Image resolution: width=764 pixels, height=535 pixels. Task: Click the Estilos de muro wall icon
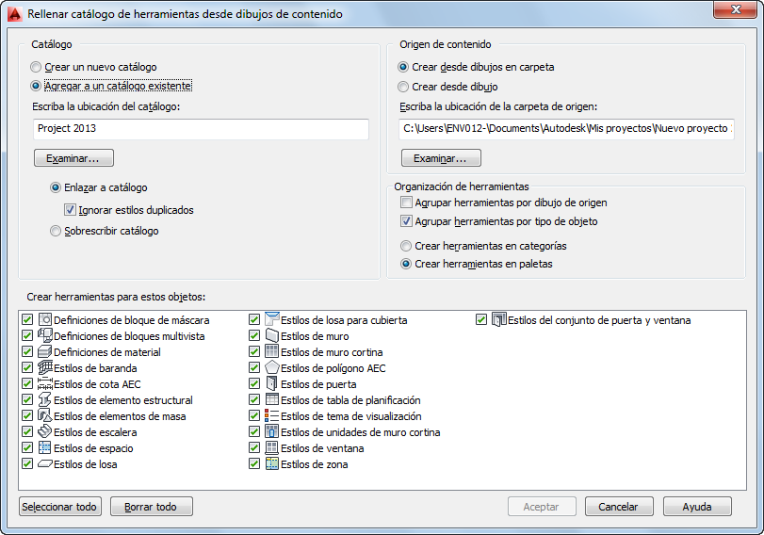click(271, 336)
